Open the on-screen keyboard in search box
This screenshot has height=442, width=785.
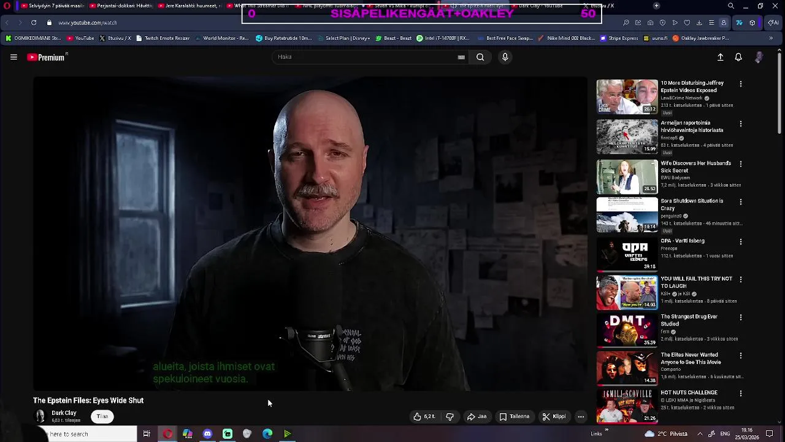click(461, 57)
